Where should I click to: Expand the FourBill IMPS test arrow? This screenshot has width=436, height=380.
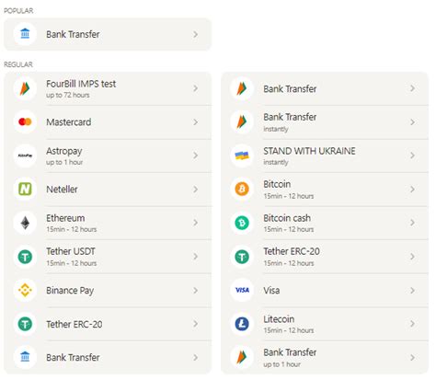pyautogui.click(x=195, y=88)
